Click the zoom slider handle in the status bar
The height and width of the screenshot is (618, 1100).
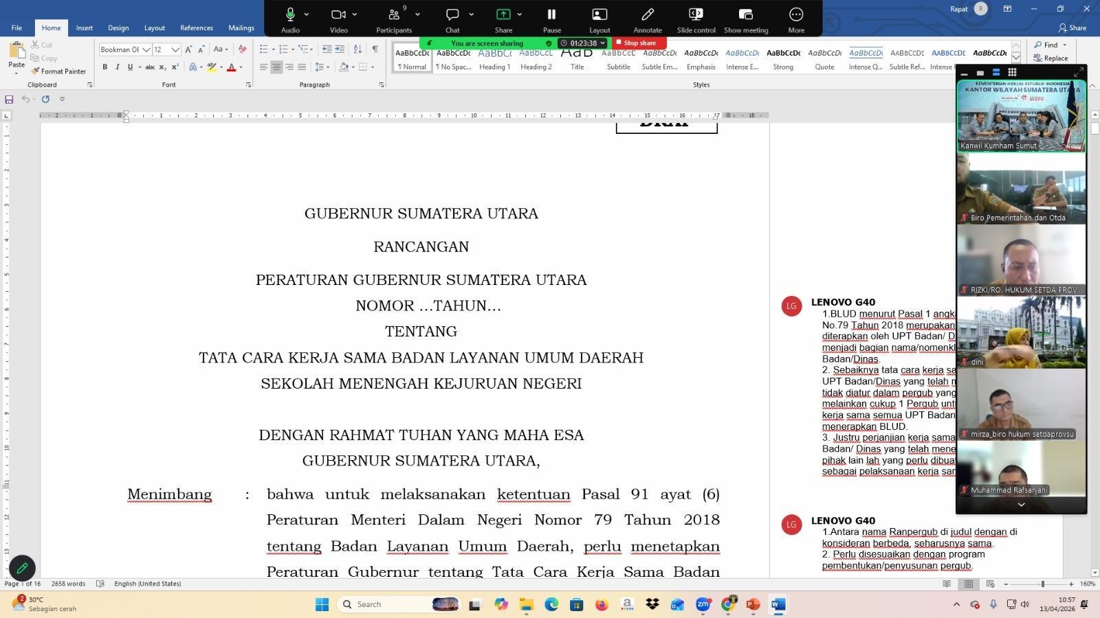point(1042,584)
